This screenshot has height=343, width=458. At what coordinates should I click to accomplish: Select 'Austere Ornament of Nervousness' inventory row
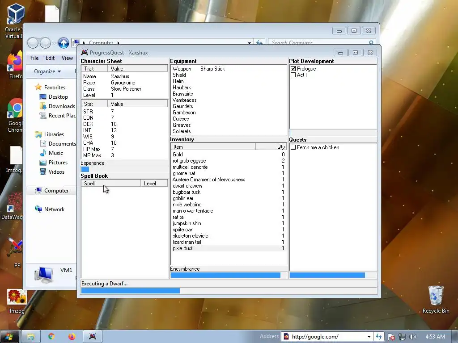tap(228, 180)
